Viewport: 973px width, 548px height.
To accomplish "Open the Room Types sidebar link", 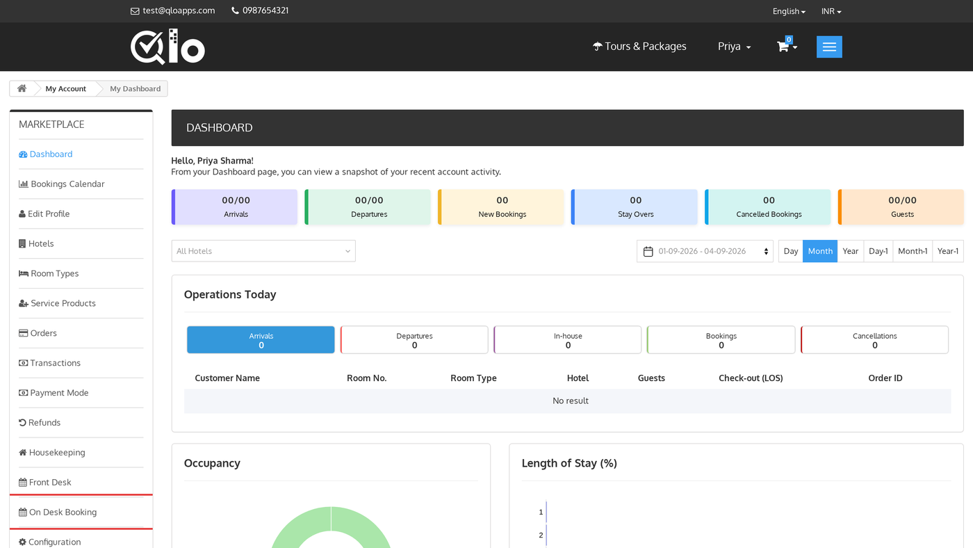I will pos(49,274).
